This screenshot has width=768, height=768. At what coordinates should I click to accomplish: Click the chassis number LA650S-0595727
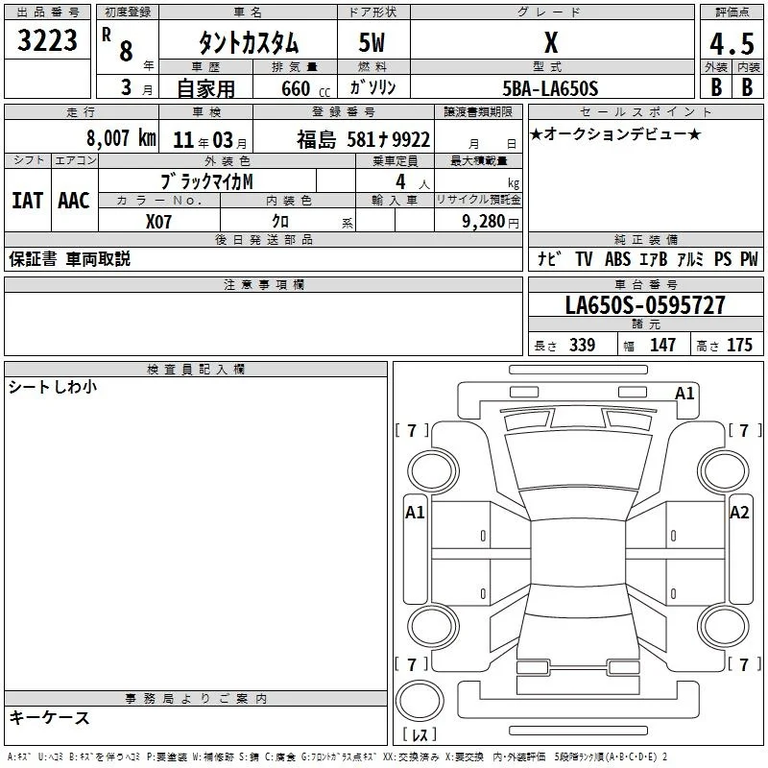(645, 305)
